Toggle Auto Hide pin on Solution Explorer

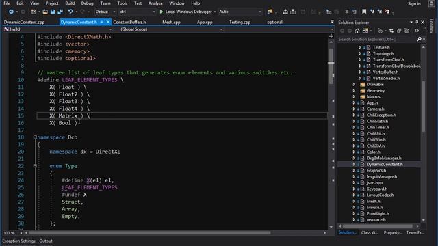coord(417,23)
